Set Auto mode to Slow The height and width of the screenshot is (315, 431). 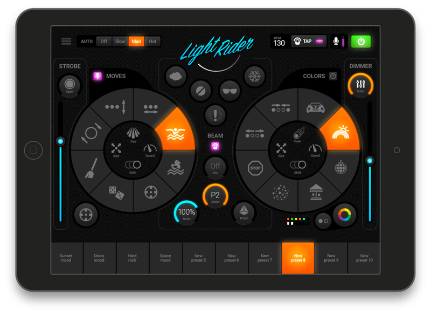[x=120, y=42]
